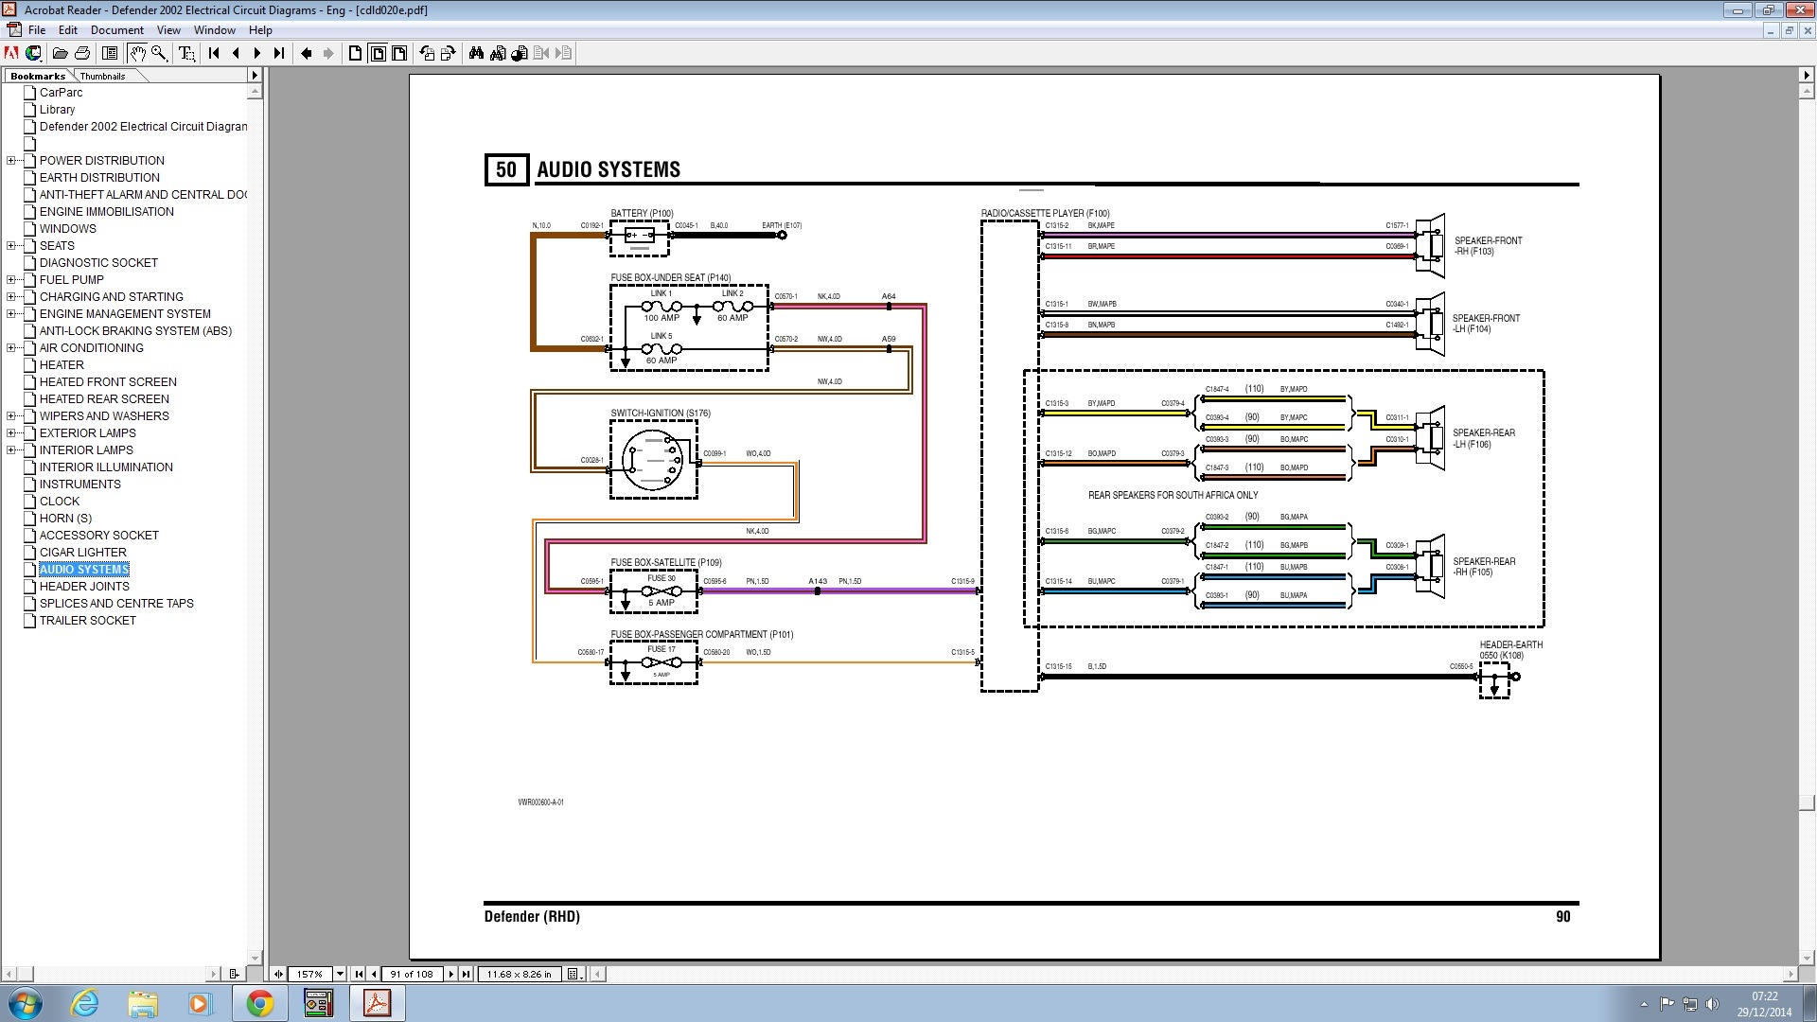This screenshot has height=1022, width=1817.
Task: Click the Open file folder icon
Action: (60, 53)
